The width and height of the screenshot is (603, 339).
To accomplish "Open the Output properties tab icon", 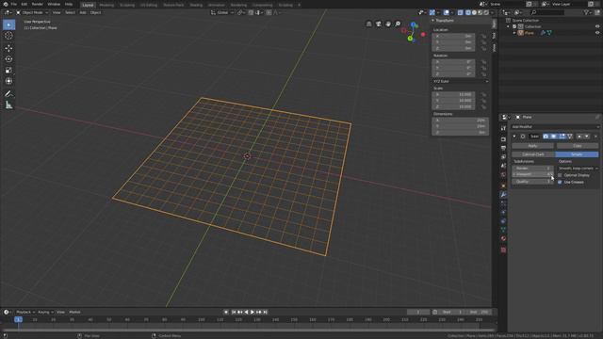I will pos(503,148).
